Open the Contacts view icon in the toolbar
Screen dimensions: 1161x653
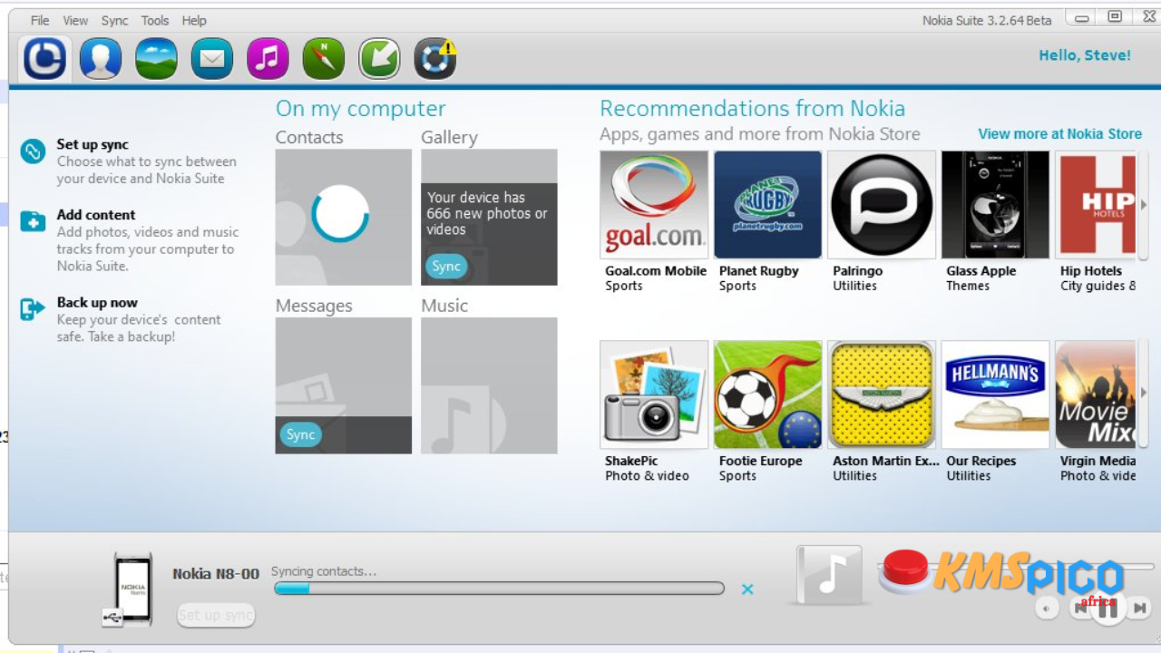click(x=101, y=59)
